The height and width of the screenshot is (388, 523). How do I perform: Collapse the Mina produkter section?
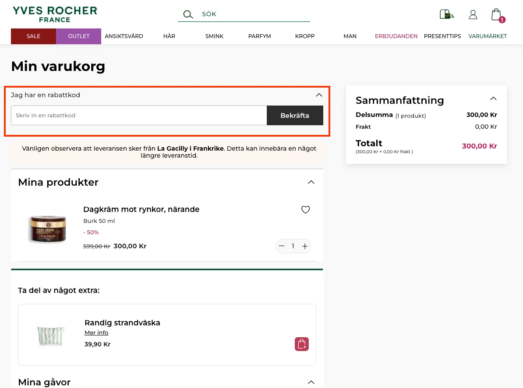point(311,182)
